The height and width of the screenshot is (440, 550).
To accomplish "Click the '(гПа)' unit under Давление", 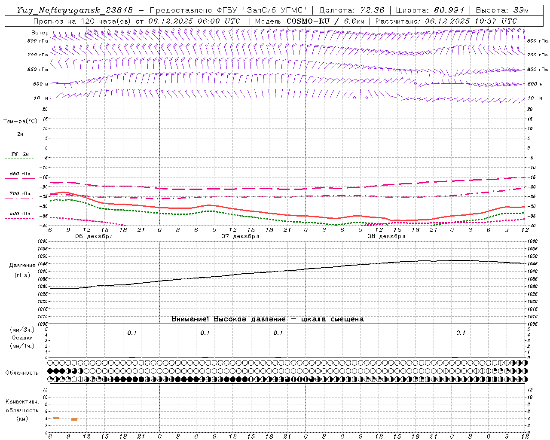I will pyautogui.click(x=22, y=275).
